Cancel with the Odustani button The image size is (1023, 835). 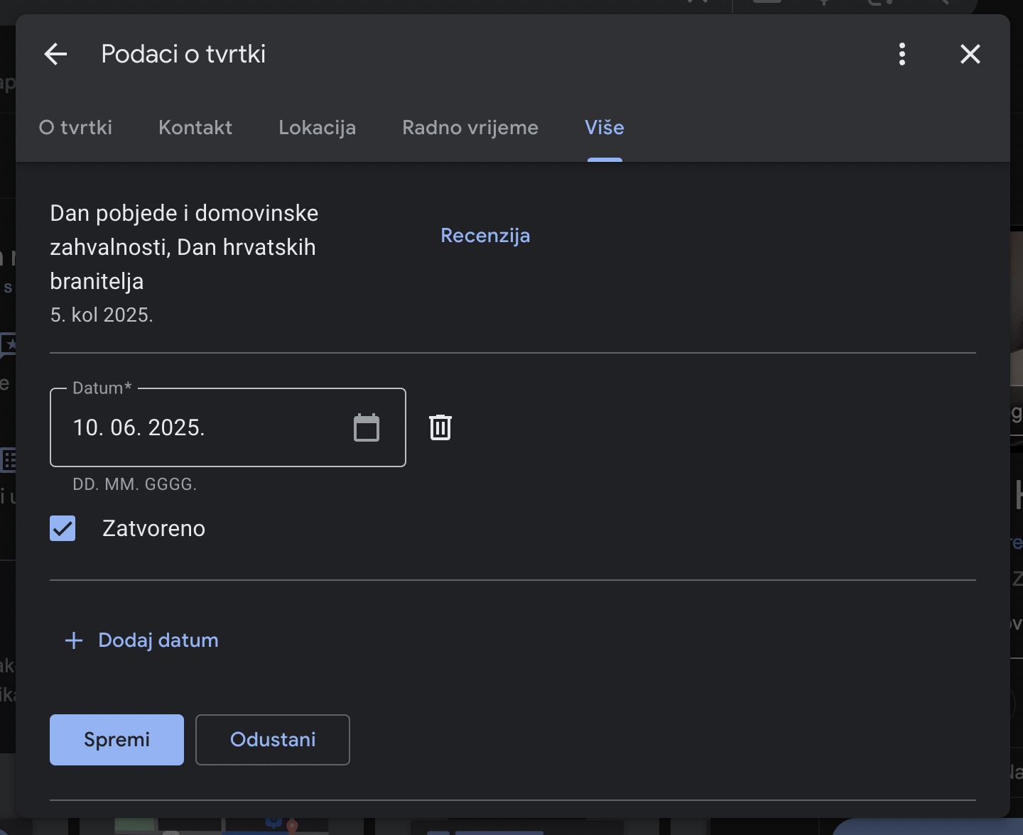point(273,740)
